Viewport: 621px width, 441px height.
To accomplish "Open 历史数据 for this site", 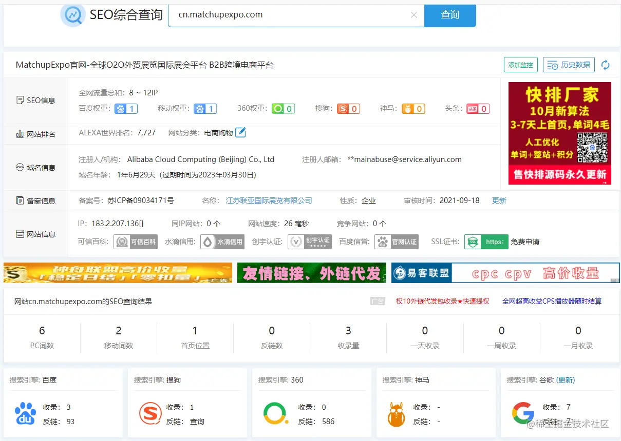I will pos(569,65).
